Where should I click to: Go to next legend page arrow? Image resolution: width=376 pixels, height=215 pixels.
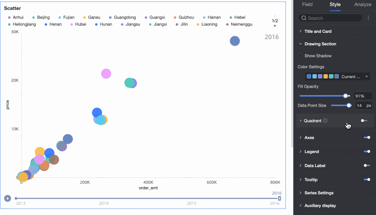pyautogui.click(x=275, y=26)
